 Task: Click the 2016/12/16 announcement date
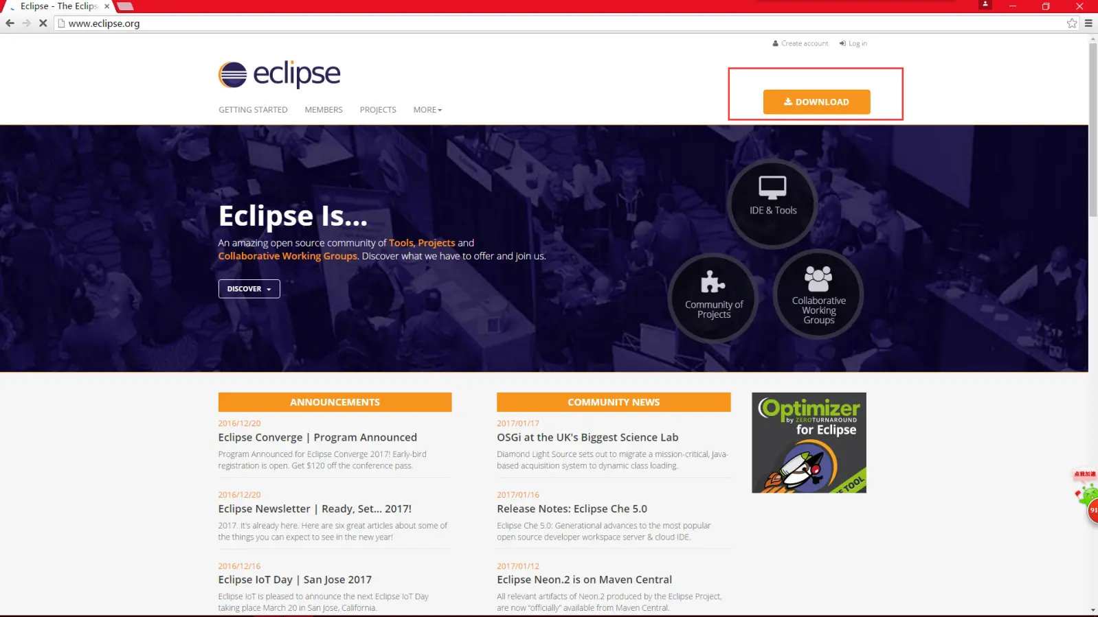[239, 566]
